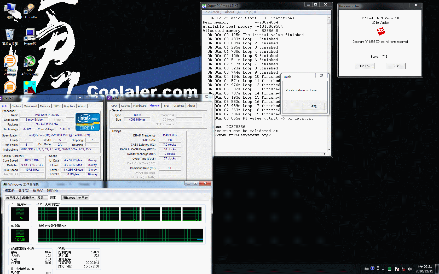
Task: Click the DRAM Frequency 1149.9 MHz value
Action: click(170, 135)
